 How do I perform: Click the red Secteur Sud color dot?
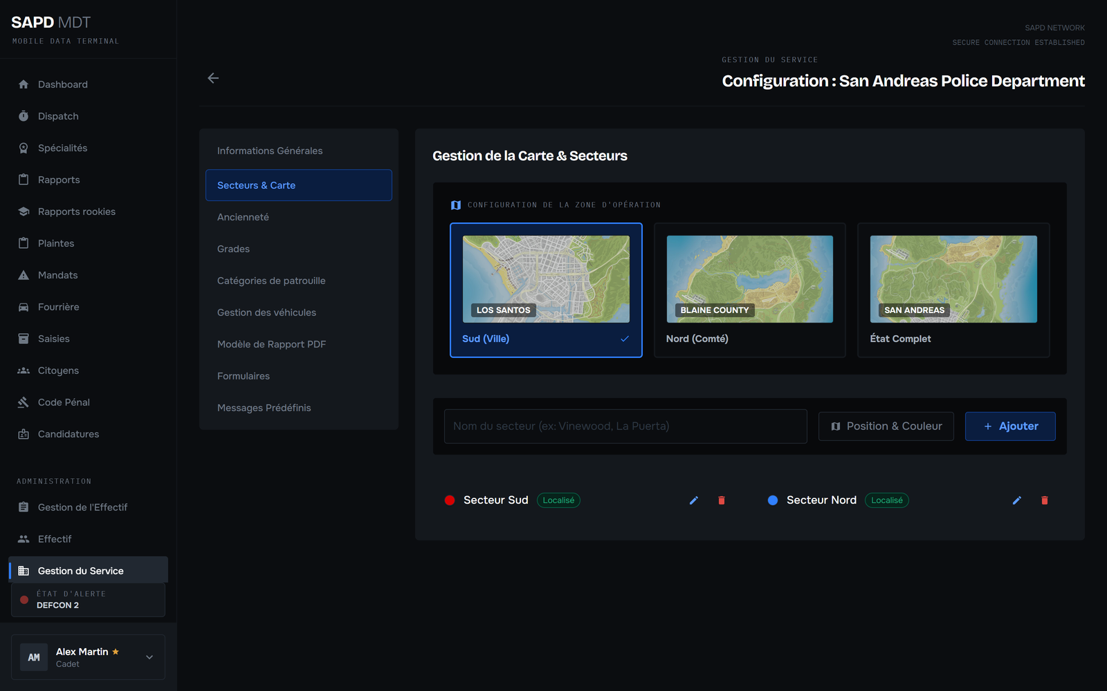450,500
